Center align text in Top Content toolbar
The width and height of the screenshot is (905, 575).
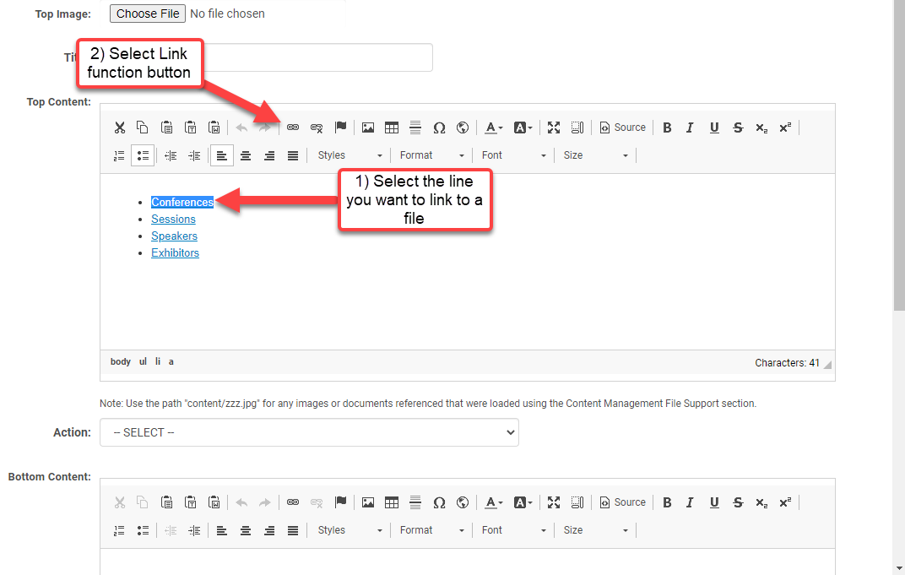coord(246,155)
